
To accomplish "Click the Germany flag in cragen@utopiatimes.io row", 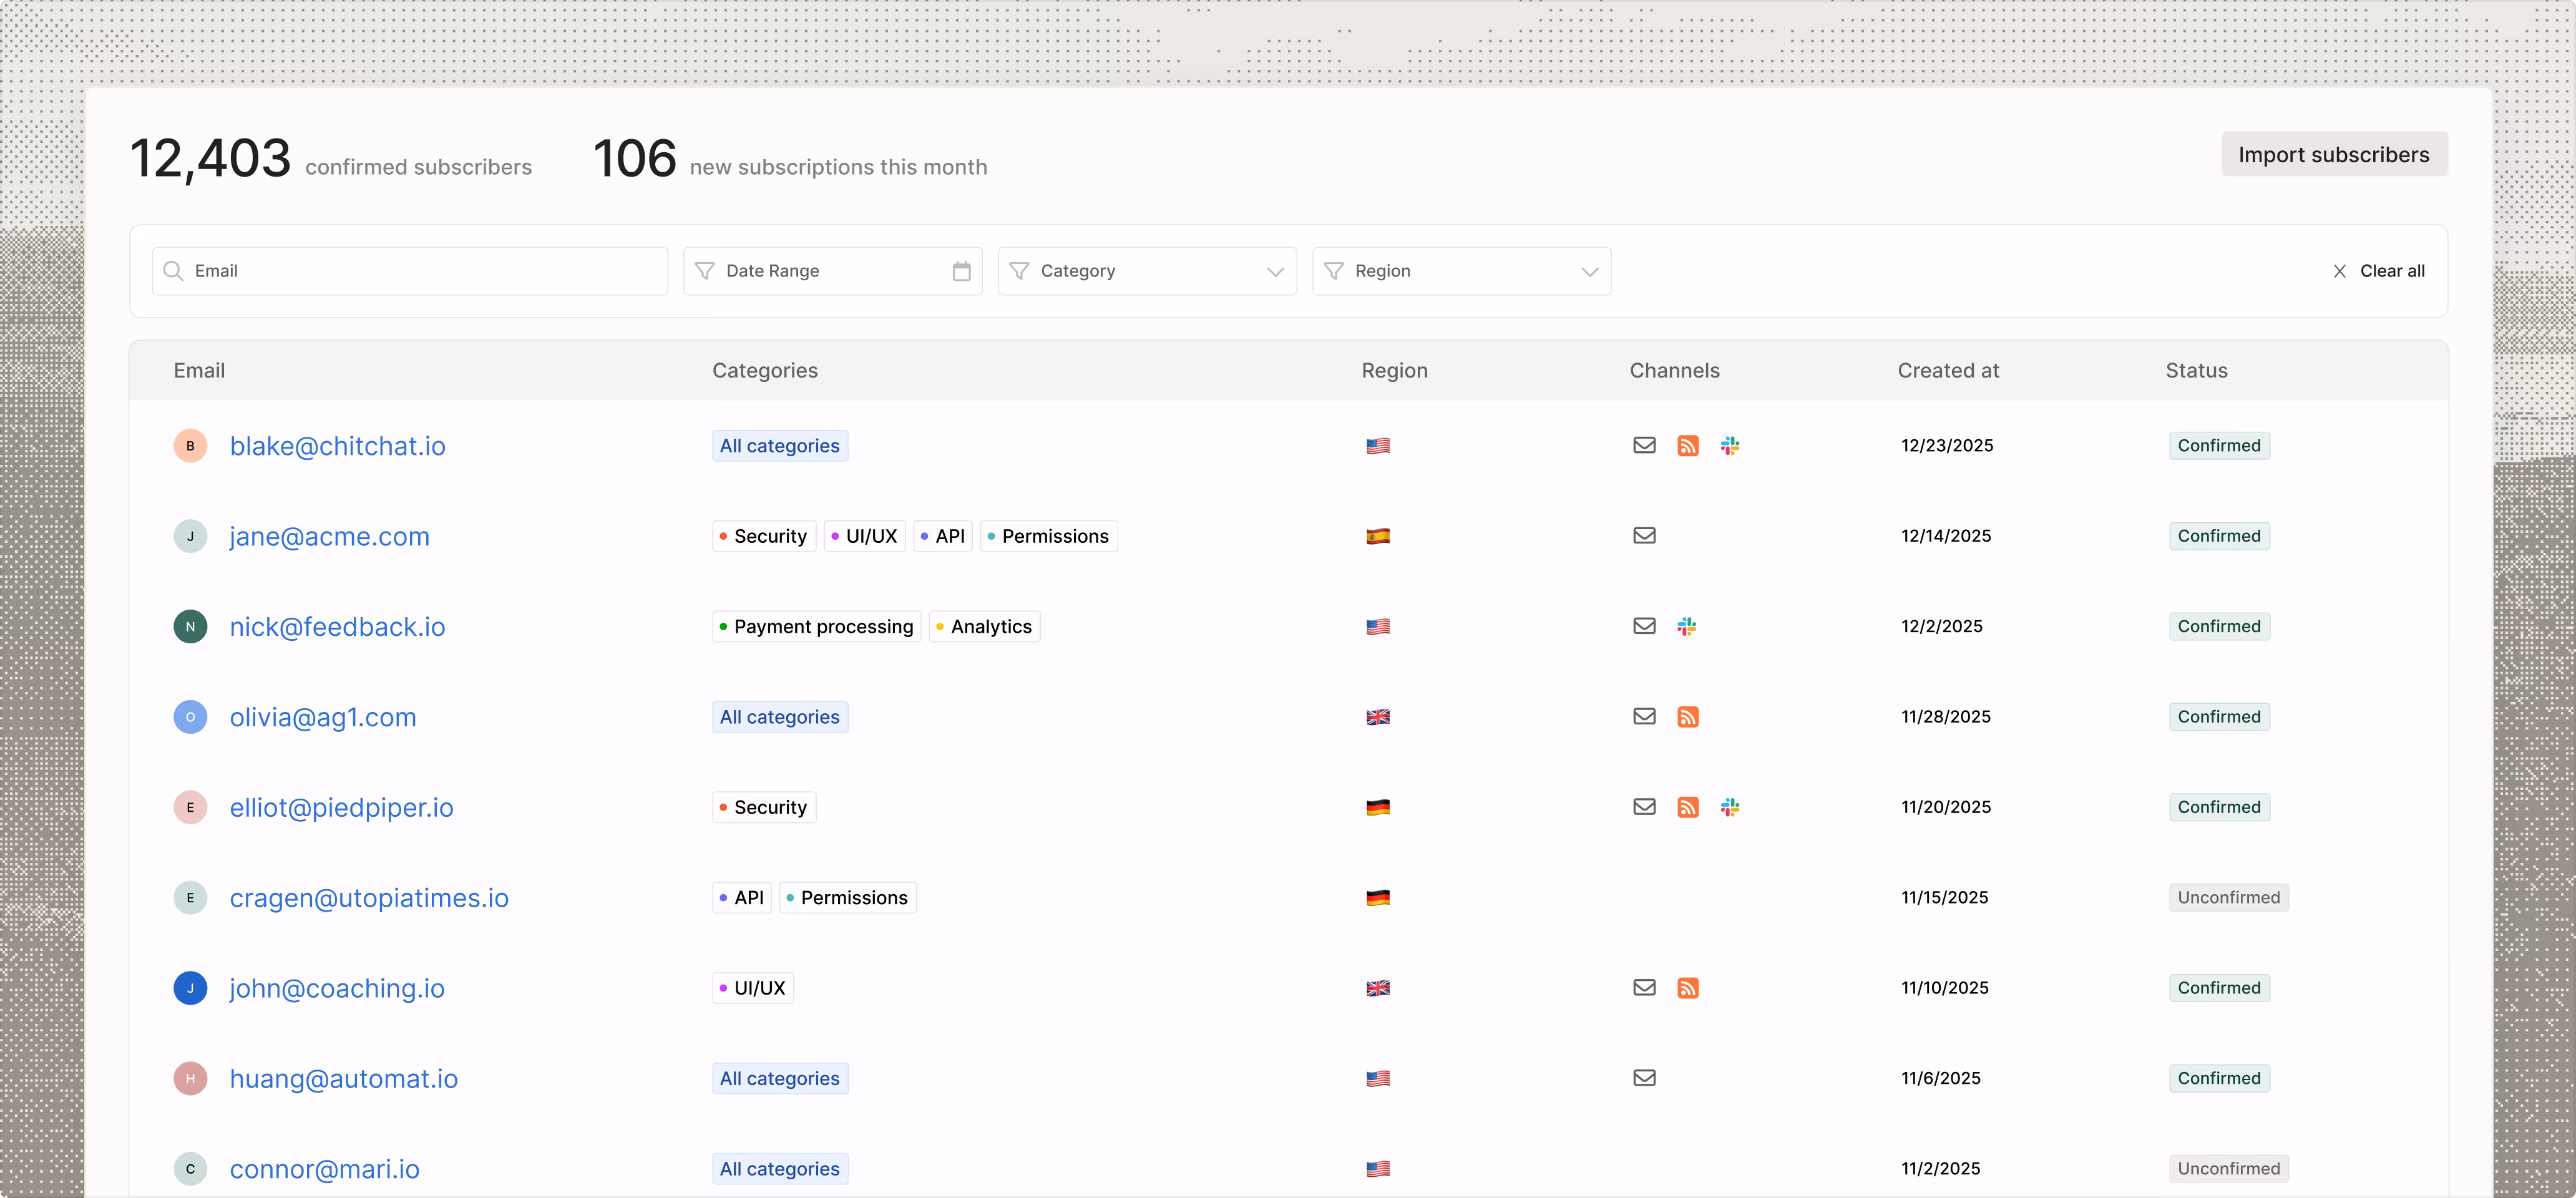I will (1378, 898).
